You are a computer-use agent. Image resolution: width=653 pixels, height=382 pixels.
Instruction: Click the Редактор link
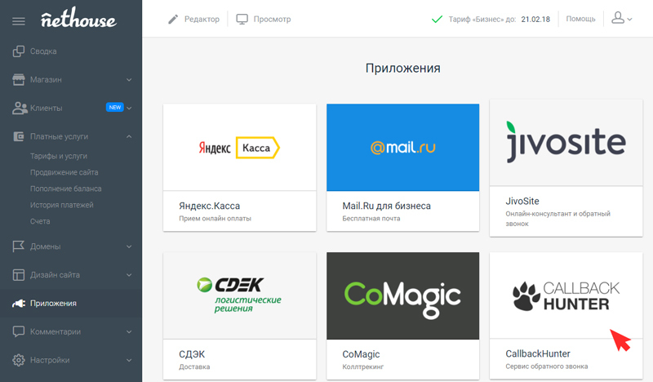[x=202, y=19]
